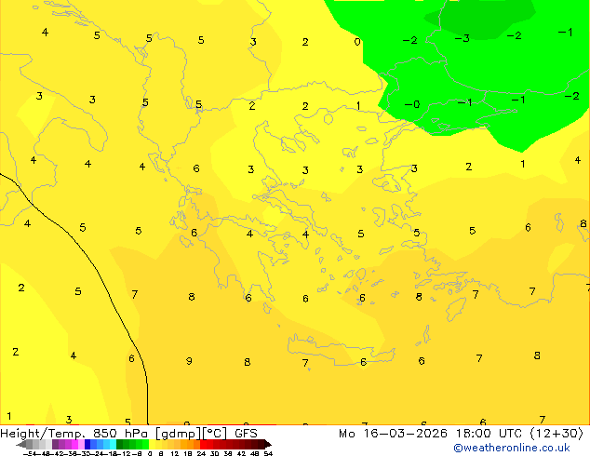Click the '54' legend scale label
Viewport: 590px width, 456px height.
[x=268, y=453]
